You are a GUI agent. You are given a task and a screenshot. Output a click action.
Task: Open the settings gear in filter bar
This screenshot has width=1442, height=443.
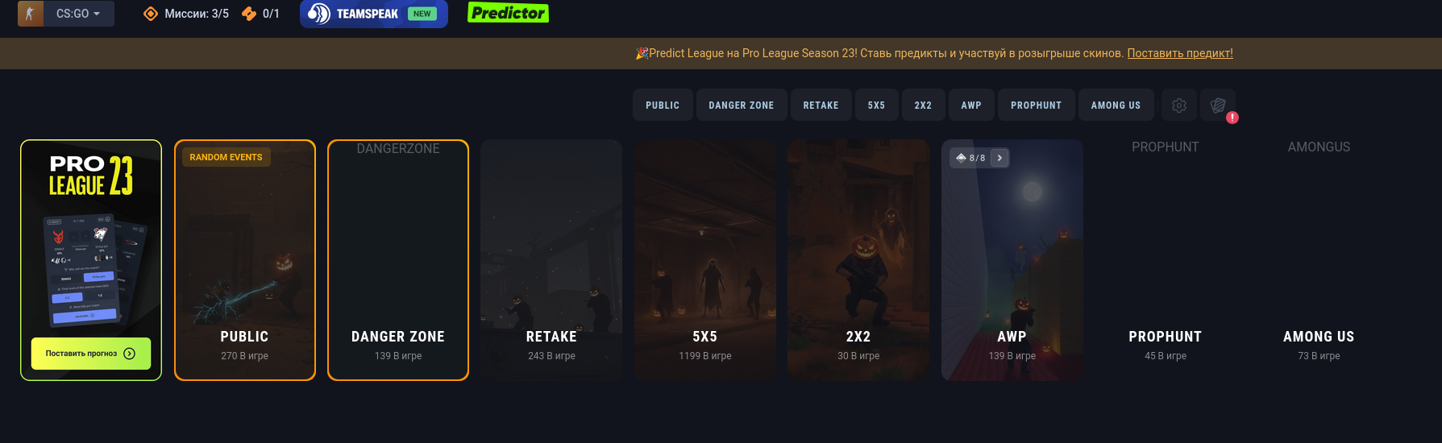point(1178,106)
